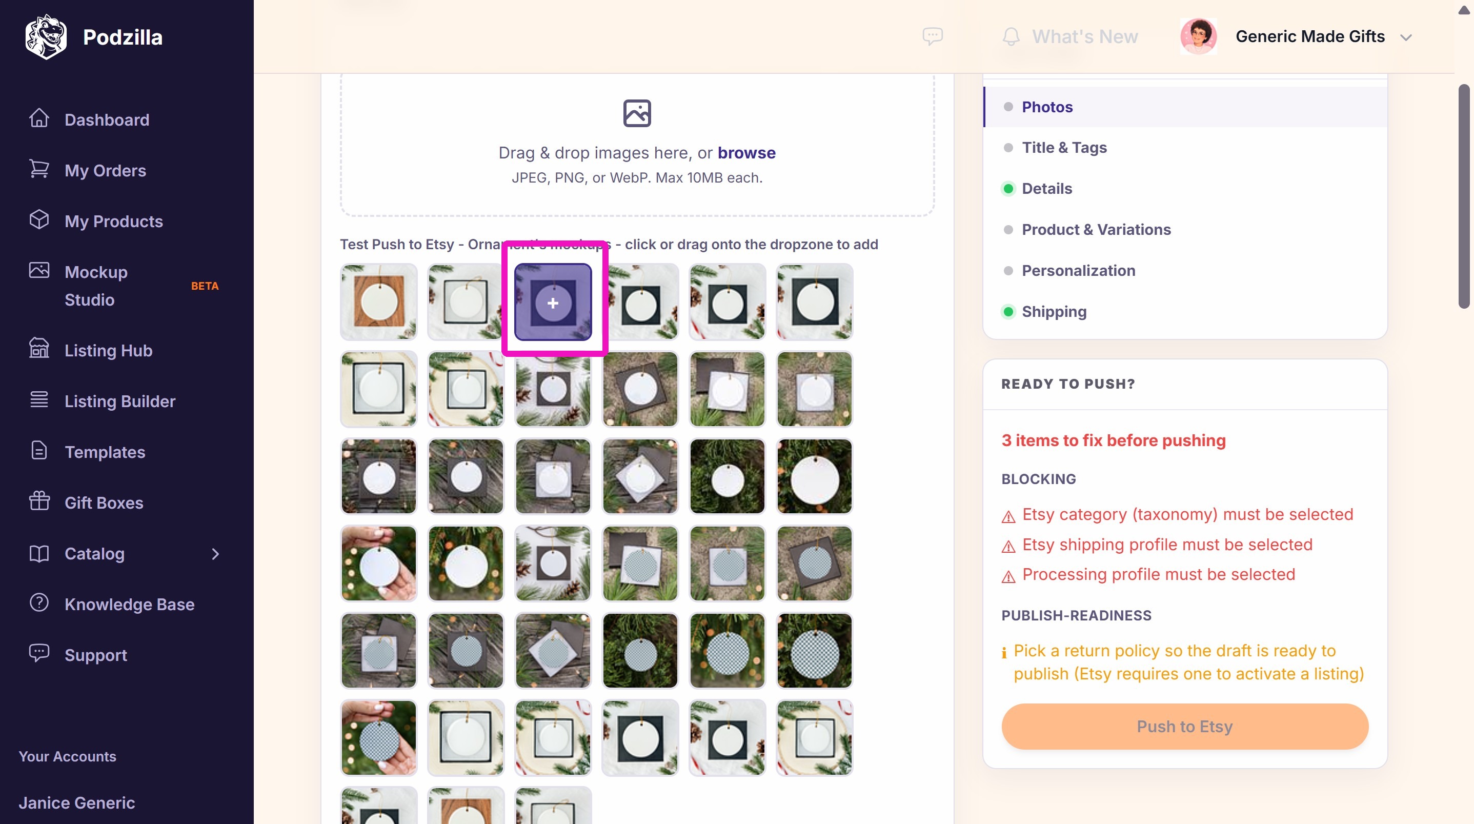
Task: Click Etsy shipping profile must be selected warning
Action: point(1167,545)
